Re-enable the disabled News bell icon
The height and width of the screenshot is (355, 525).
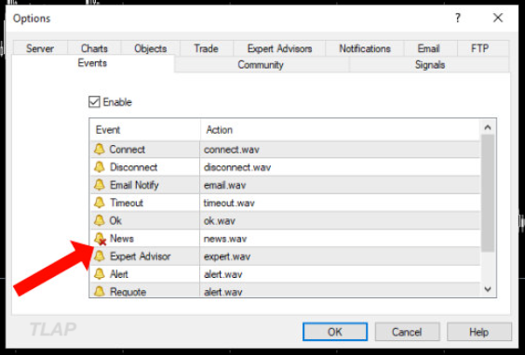coord(100,239)
